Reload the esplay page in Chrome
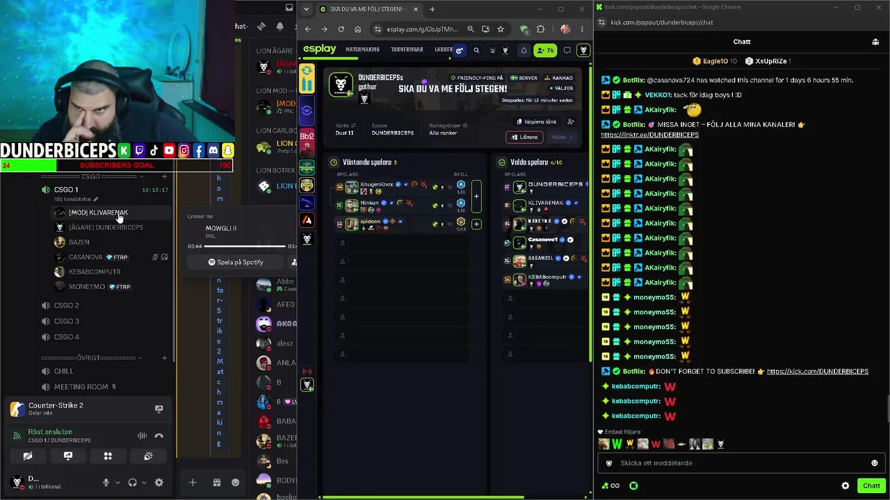 [x=341, y=29]
